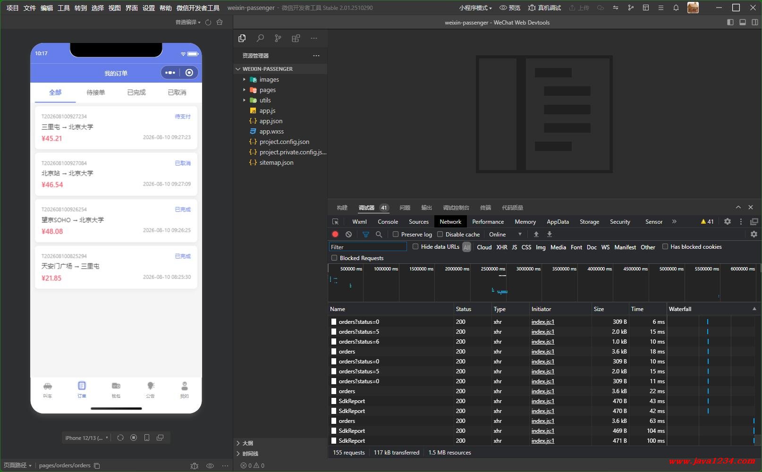Expand the utils folder

click(x=244, y=100)
